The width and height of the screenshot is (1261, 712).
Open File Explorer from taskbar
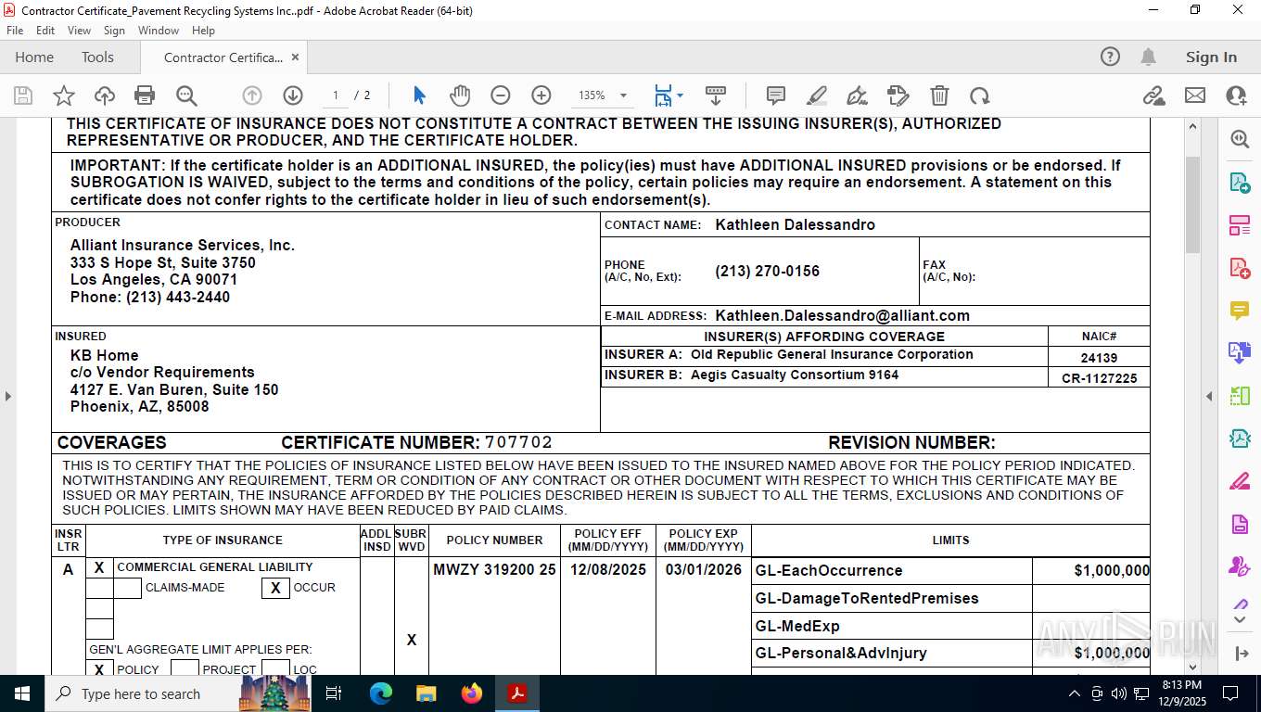tap(427, 693)
